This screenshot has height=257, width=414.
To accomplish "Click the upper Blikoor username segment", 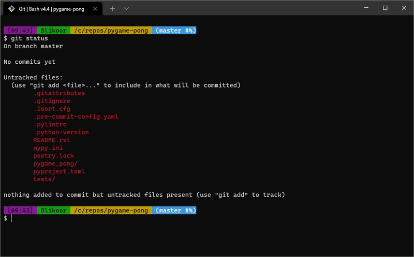I will coord(54,31).
